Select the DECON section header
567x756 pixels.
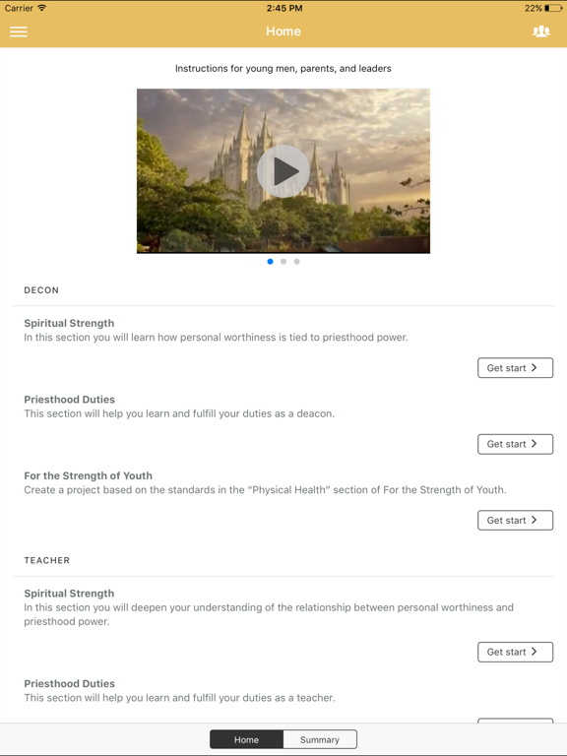[41, 290]
